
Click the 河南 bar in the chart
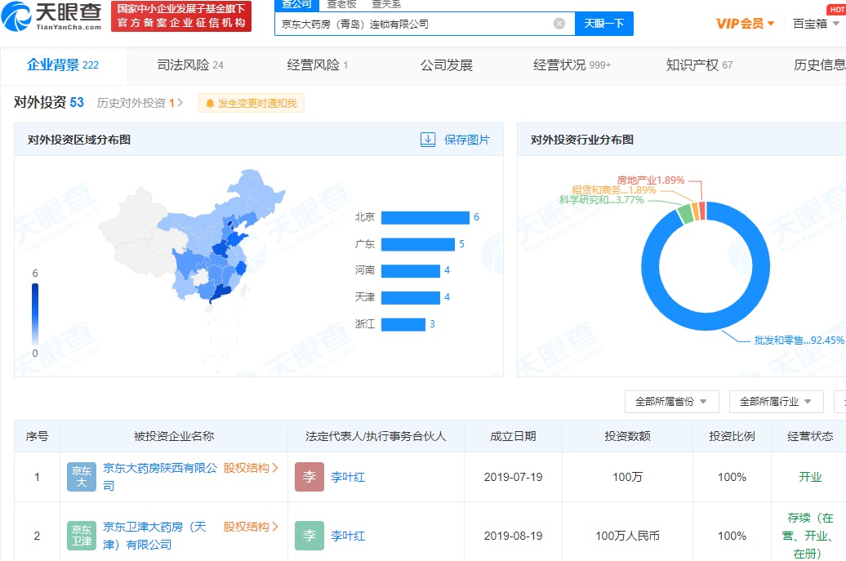[x=411, y=271]
